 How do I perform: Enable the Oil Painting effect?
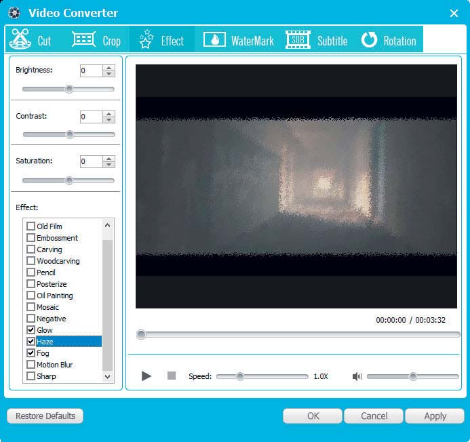(x=31, y=295)
